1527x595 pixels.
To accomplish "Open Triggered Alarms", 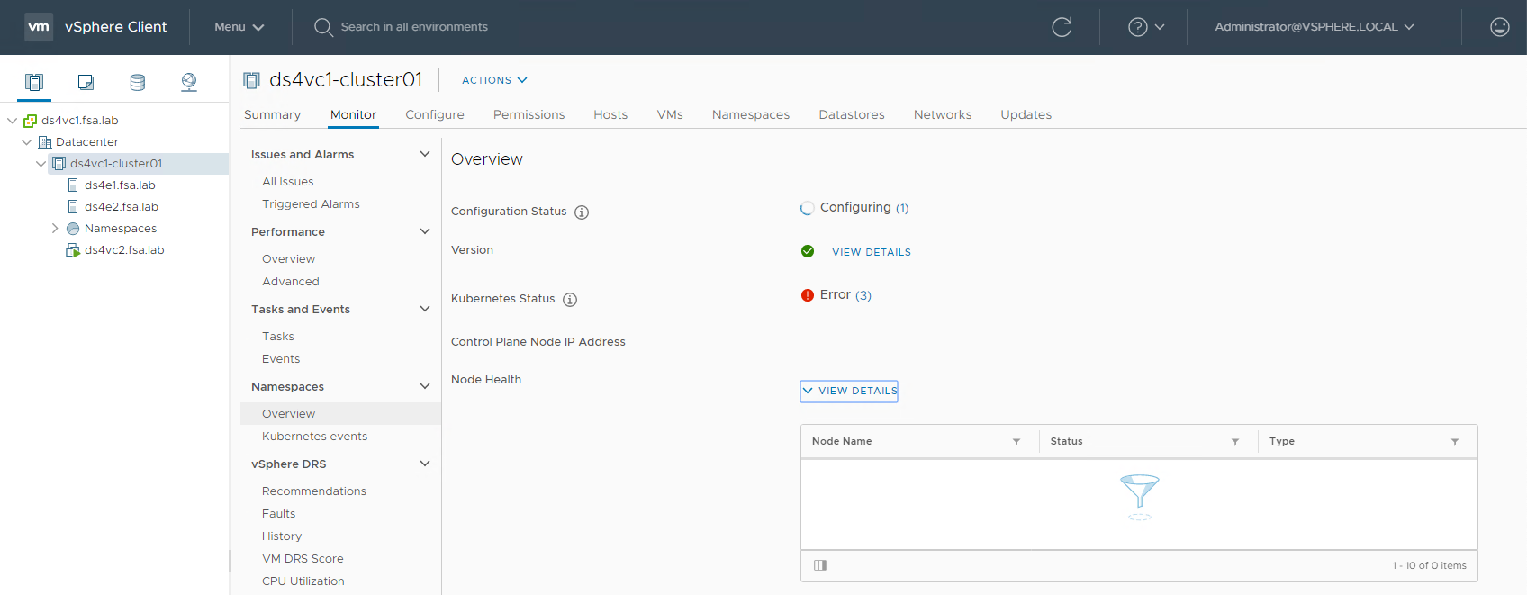I will tap(311, 204).
